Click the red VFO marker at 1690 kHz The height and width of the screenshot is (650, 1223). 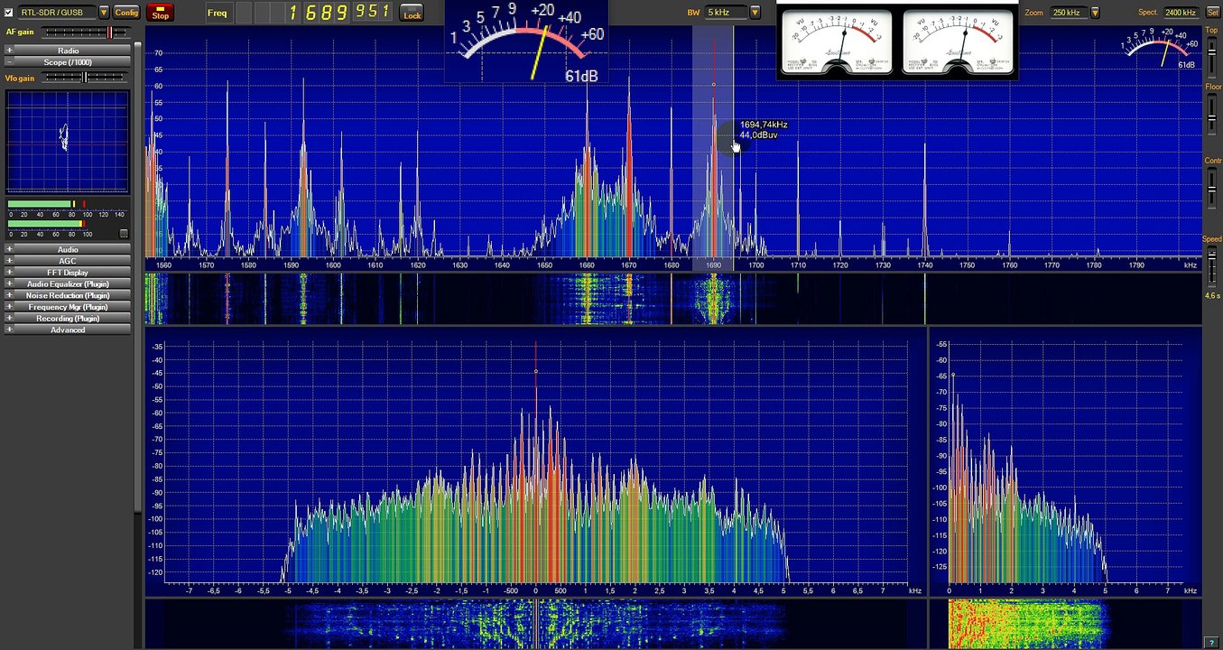[713, 85]
